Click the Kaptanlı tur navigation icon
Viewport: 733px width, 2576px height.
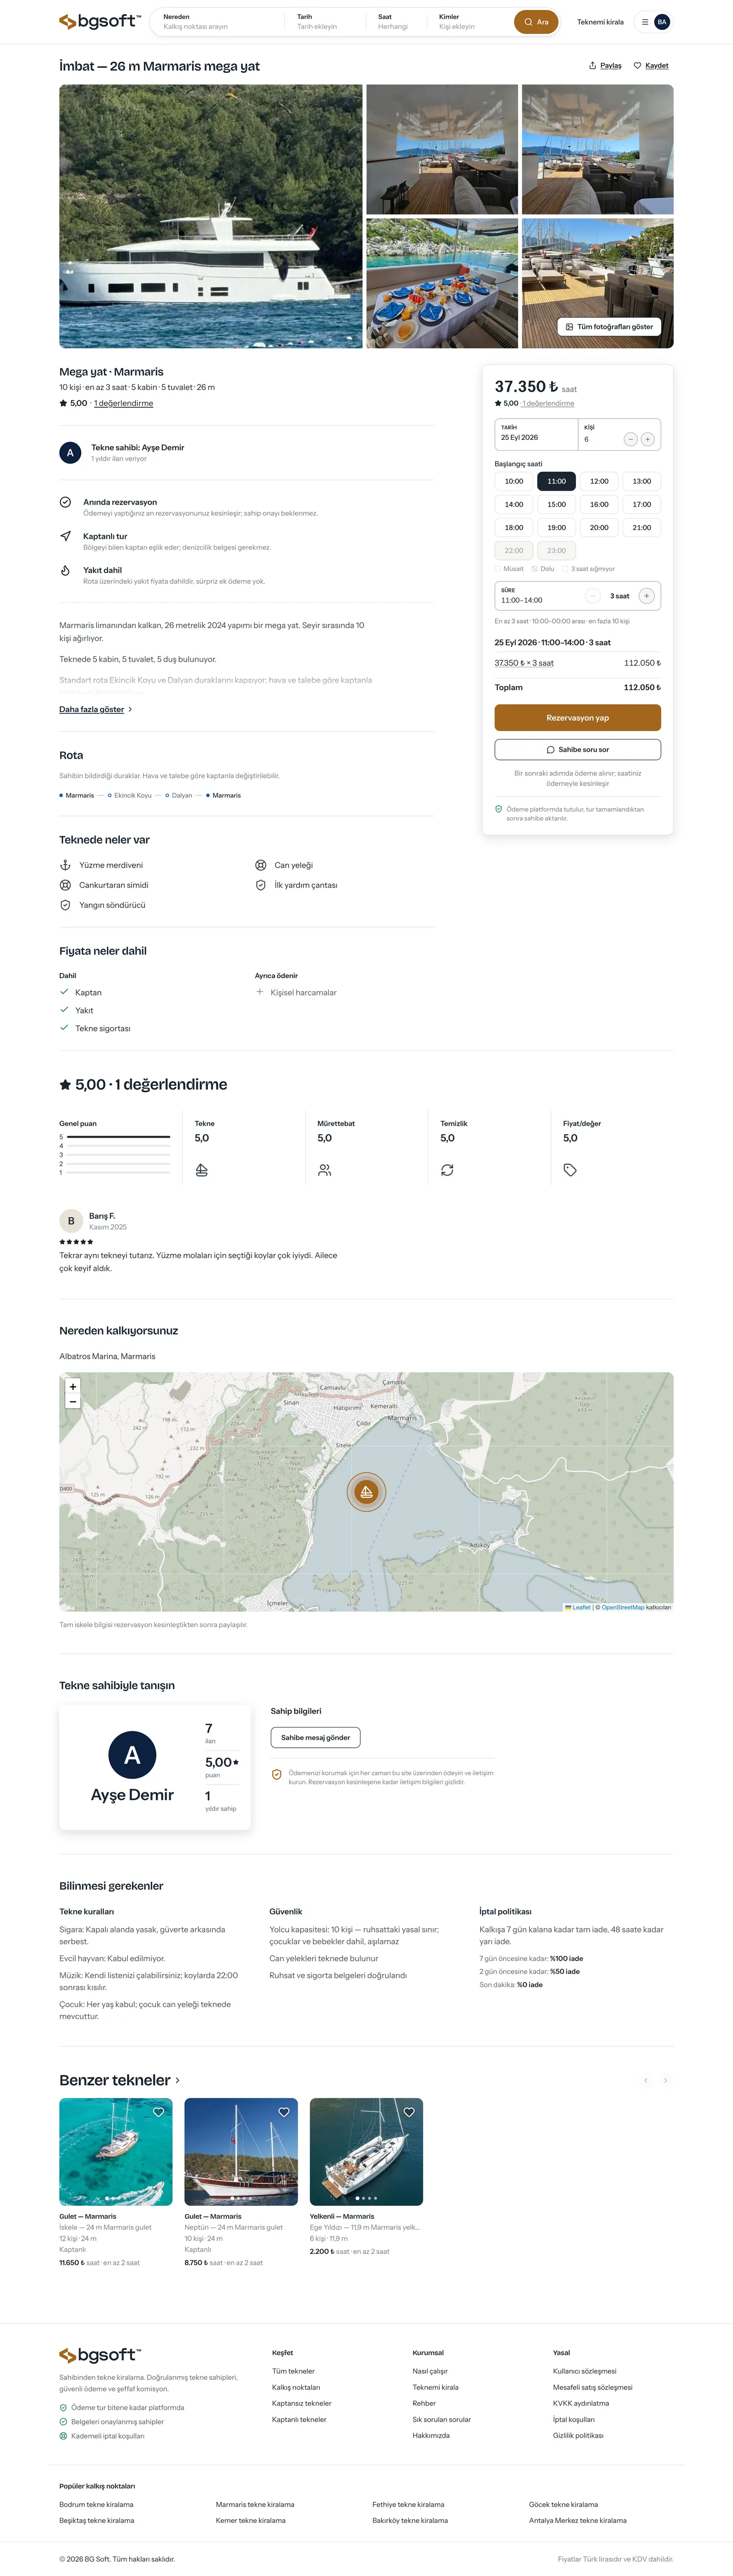point(65,536)
